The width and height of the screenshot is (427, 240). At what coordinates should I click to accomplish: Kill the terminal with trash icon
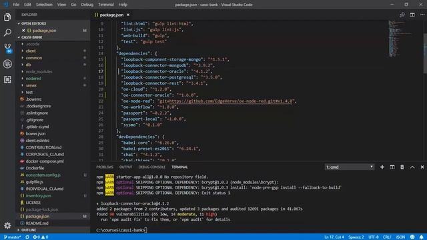point(402,167)
